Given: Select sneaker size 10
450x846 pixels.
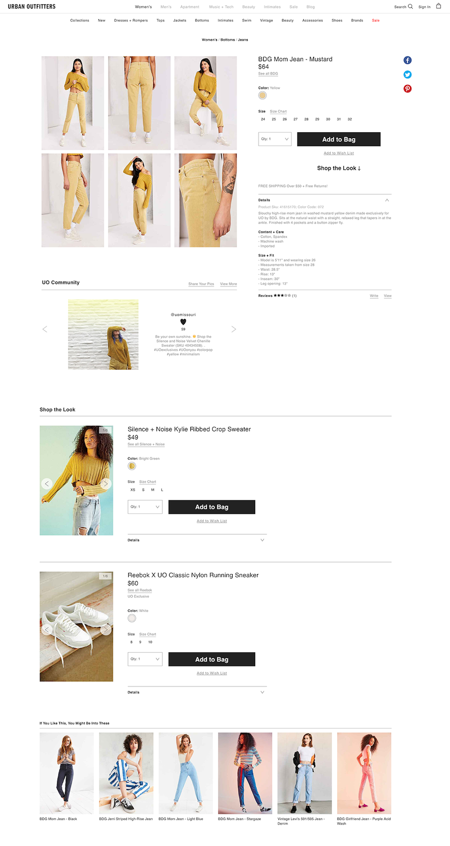Looking at the screenshot, I should [x=150, y=642].
